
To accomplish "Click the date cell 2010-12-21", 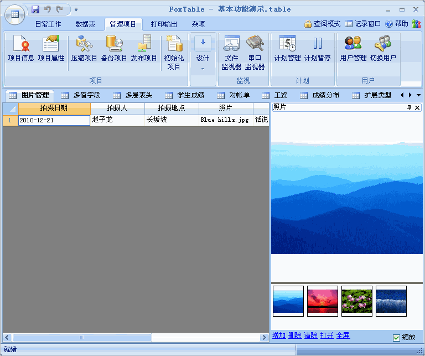I will (x=54, y=120).
